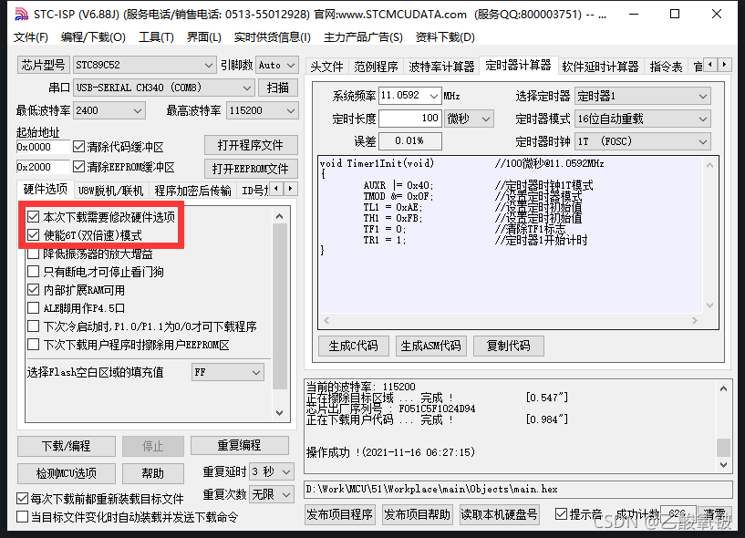The image size is (745, 538).
Task: Check 下次下载用户程序时擦除用户EEPROM区
Action: (33, 344)
